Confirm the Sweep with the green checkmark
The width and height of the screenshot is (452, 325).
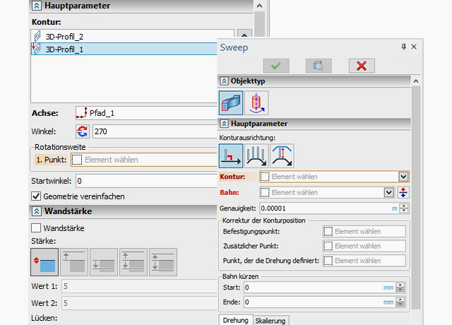click(276, 66)
